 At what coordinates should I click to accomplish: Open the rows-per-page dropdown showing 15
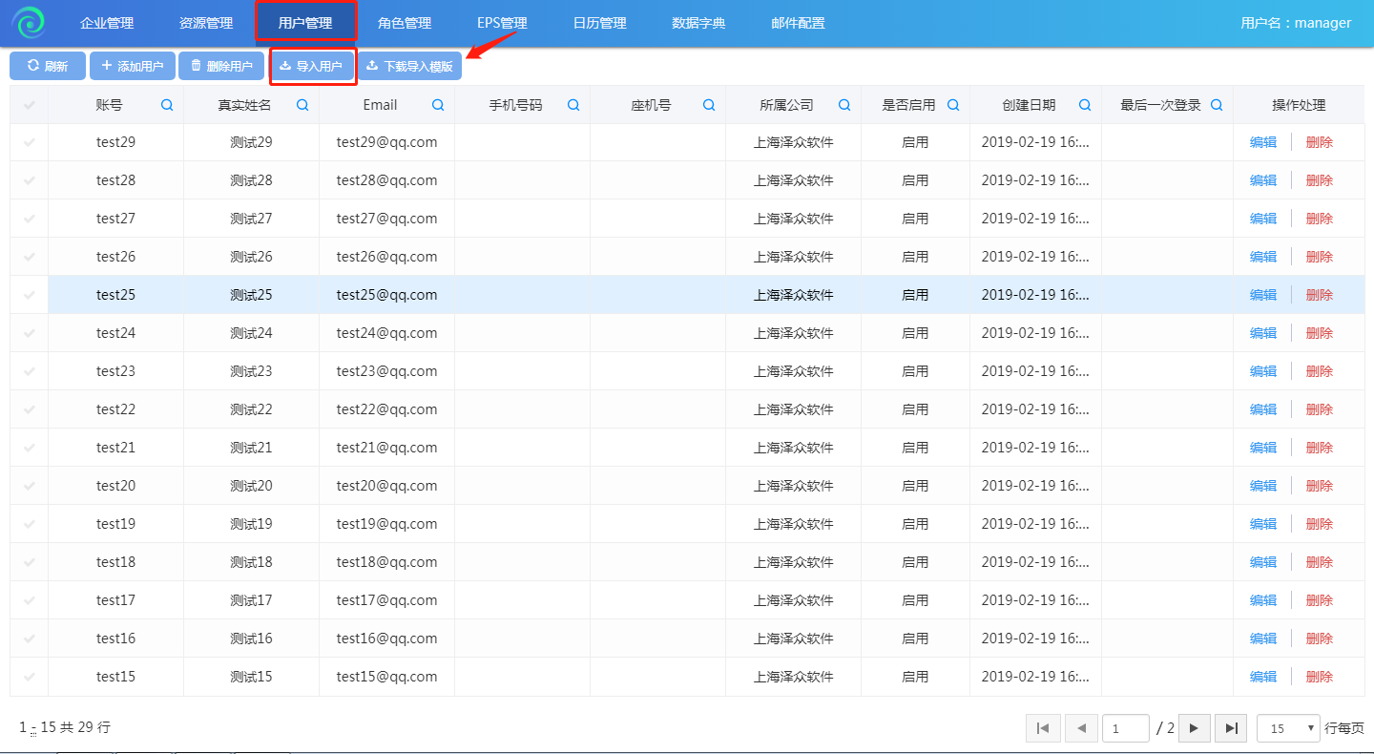[1288, 728]
